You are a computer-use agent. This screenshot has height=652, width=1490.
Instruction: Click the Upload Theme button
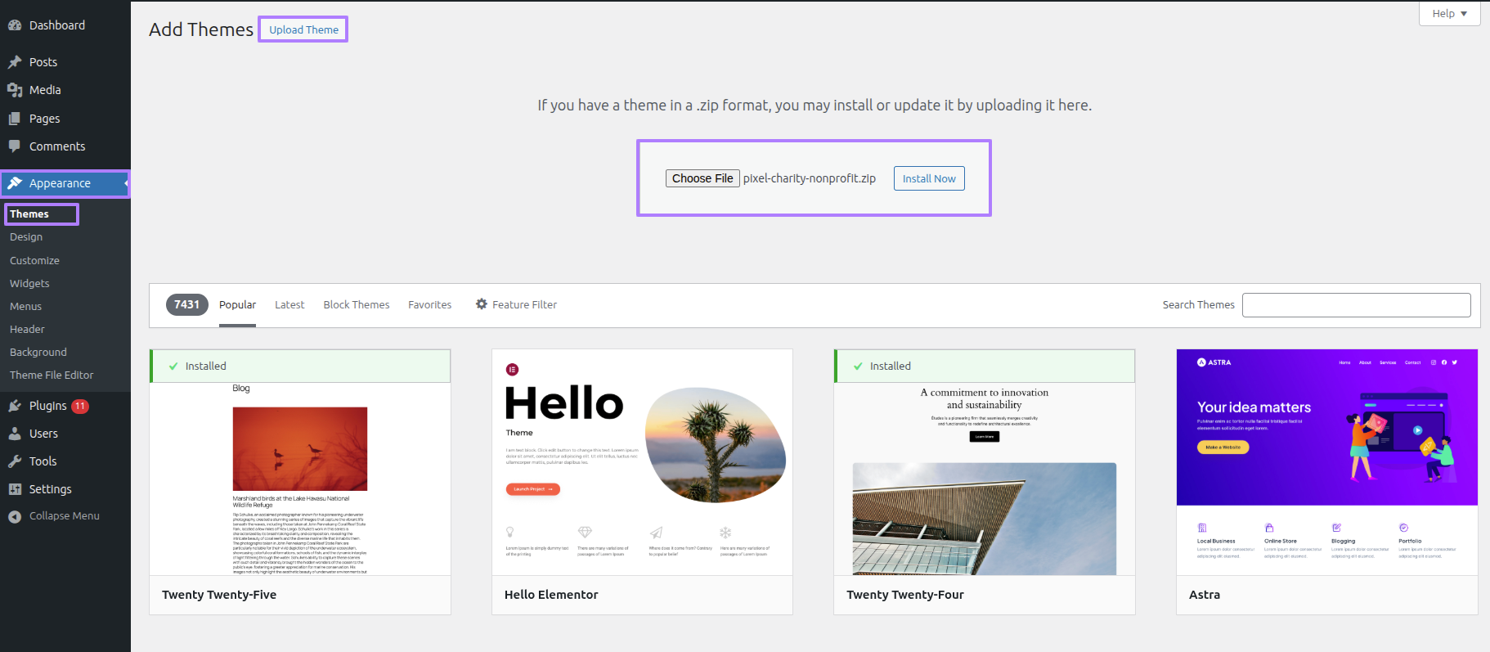303,30
